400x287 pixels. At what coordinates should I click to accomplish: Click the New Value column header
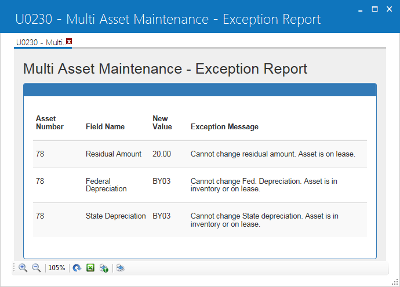click(162, 122)
